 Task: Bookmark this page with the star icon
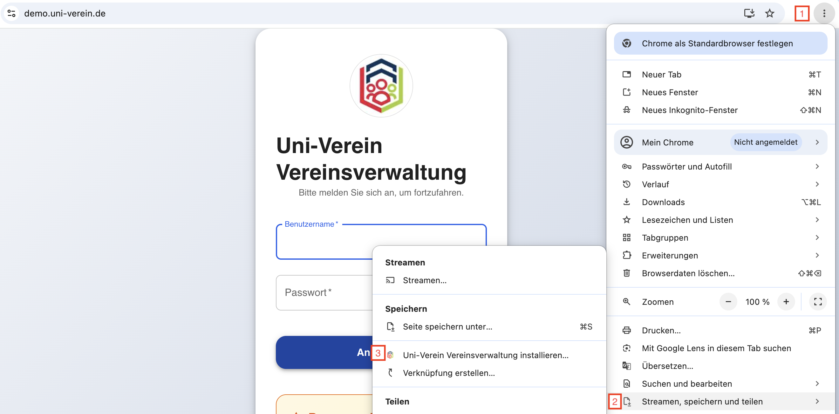coord(770,13)
